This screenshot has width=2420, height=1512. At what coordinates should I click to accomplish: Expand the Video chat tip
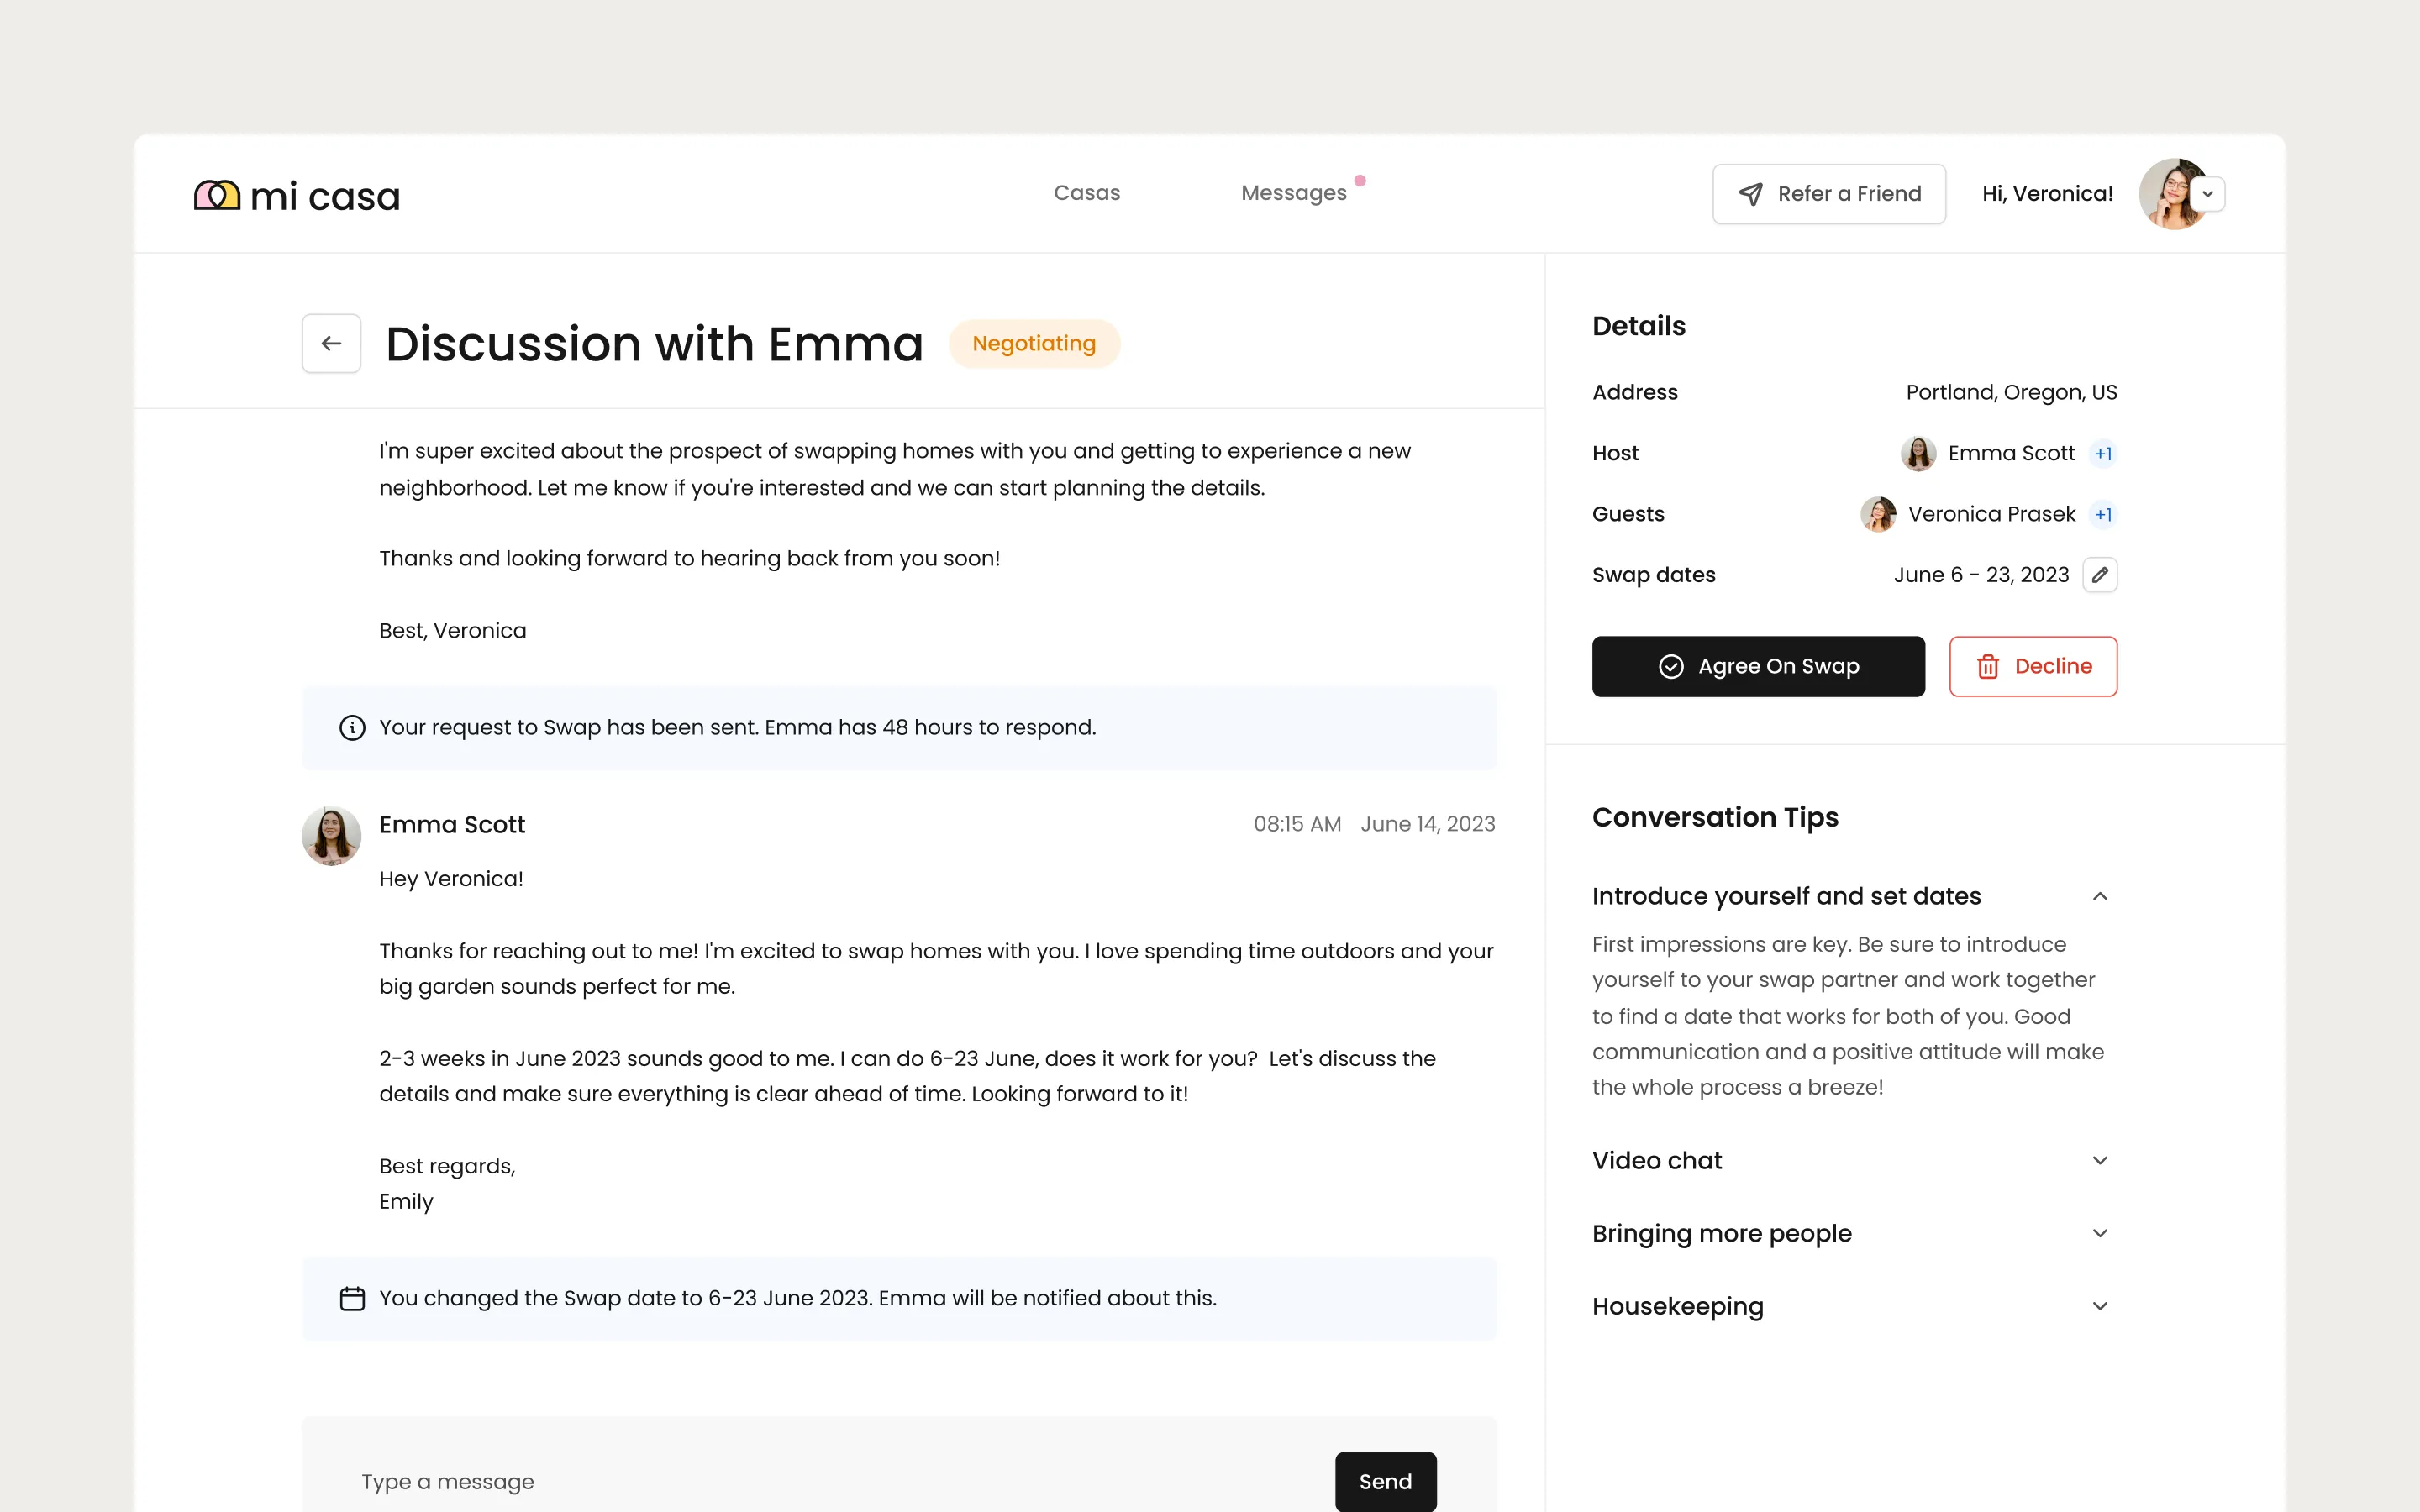click(x=2100, y=1160)
